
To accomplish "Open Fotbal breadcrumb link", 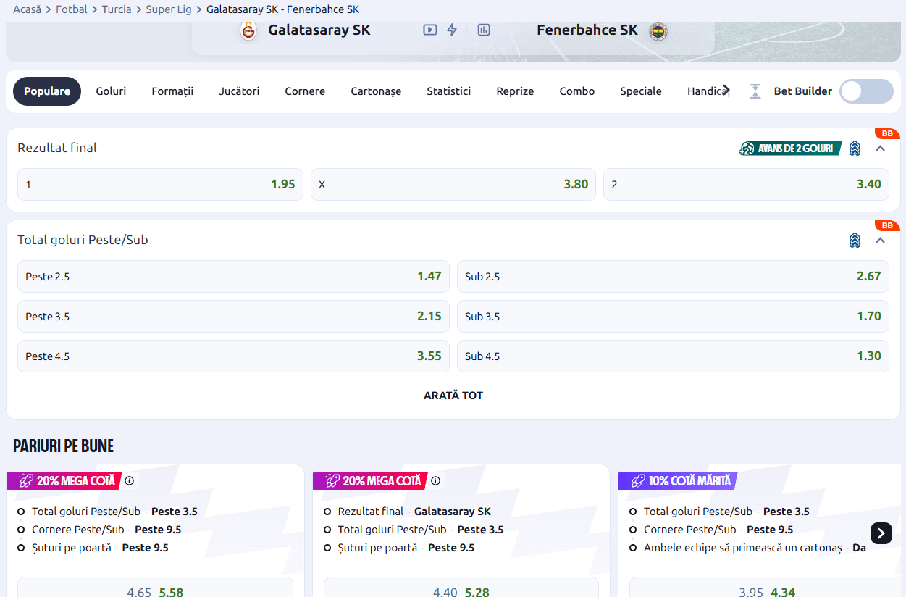I will (x=71, y=9).
